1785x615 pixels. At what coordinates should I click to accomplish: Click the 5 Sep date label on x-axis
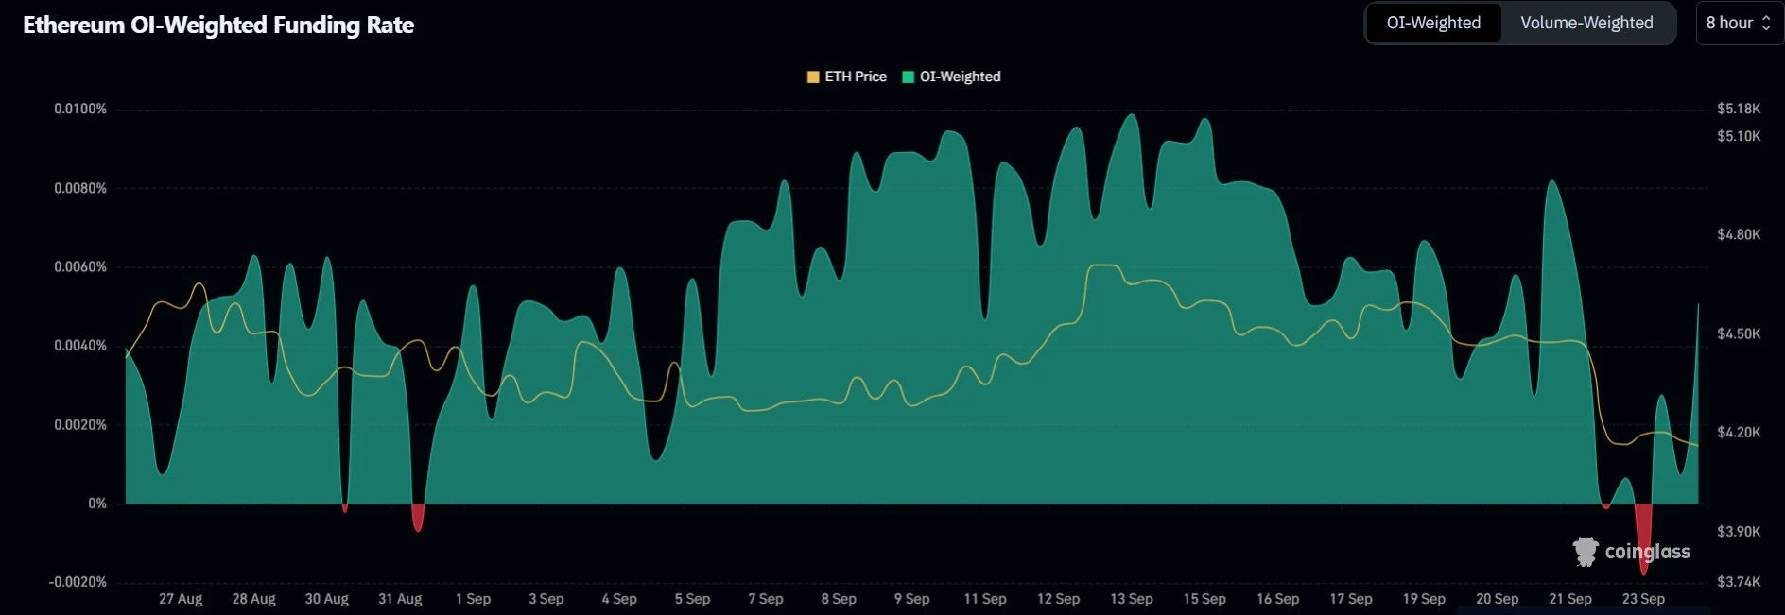[x=692, y=599]
